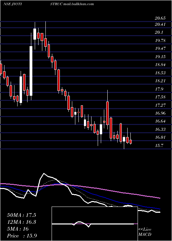
Task: Click the 50MA : 17.5 readout
Action: [21, 215]
